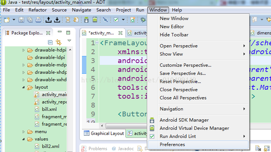Click the Debug bug toolbar icon
The image size is (271, 152).
(143, 20)
